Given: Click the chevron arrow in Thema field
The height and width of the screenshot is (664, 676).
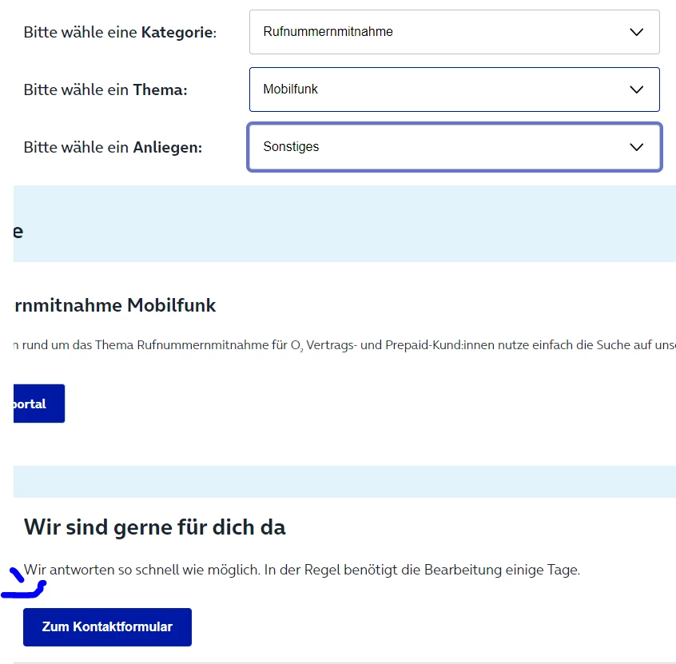Looking at the screenshot, I should 637,89.
